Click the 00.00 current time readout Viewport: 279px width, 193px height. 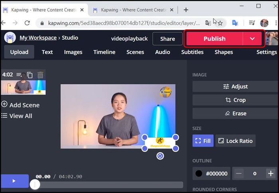[43, 176]
